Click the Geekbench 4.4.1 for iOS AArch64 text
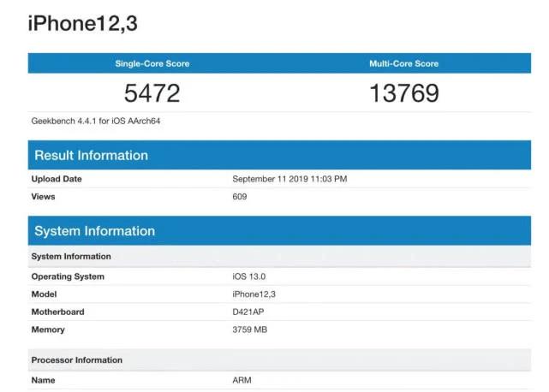The image size is (549, 392). click(x=96, y=121)
